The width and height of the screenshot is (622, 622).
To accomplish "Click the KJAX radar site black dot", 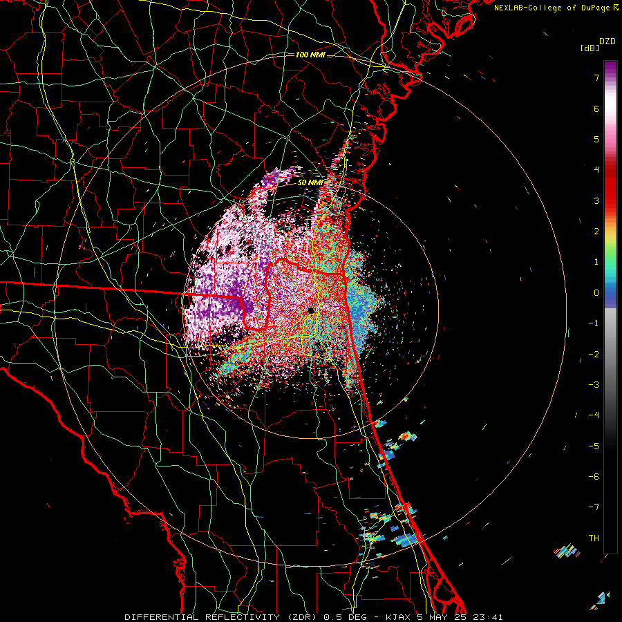I will pos(310,310).
